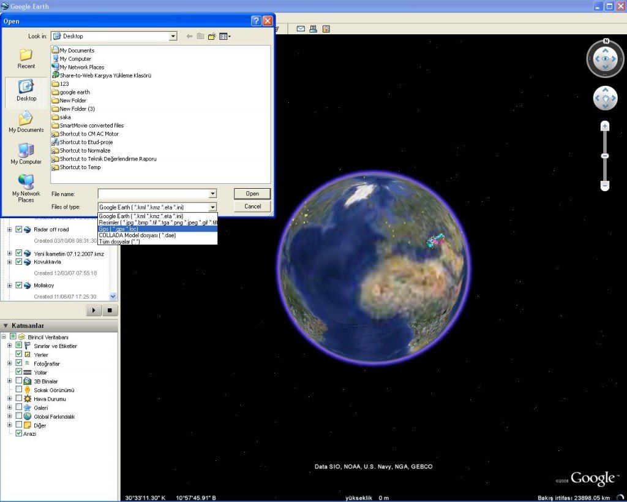Toggle the 'Yeni İkametim 07.12.2007.kmz' checkbox

pyautogui.click(x=18, y=253)
